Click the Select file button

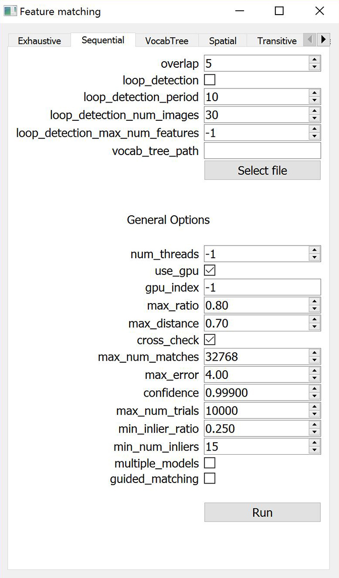262,171
